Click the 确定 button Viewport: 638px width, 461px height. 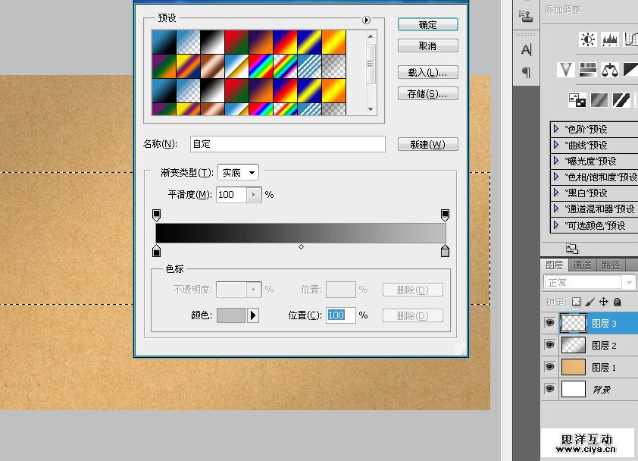coord(427,25)
